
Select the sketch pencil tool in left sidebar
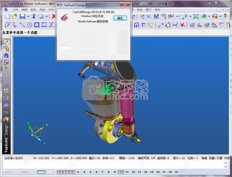click(6, 41)
